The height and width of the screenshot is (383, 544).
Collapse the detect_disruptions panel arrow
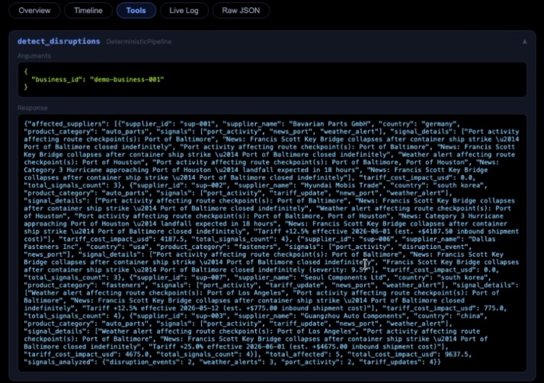(524, 42)
